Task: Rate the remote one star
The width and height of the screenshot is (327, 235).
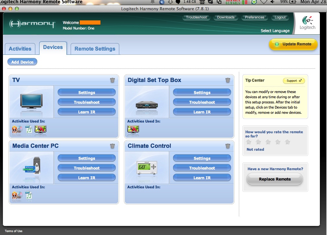Action: pos(248,142)
